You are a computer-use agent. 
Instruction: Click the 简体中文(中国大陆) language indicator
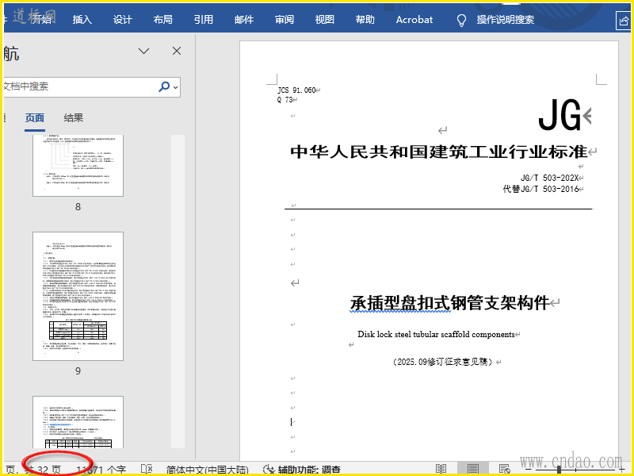point(207,470)
